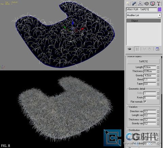
Task: Click the Direction var input field
Action: pyautogui.click(x=150, y=111)
